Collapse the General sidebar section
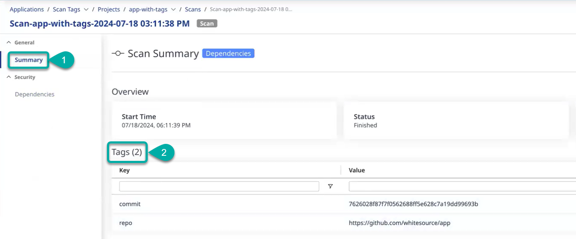Screen dimensions: 576x239 (x=9, y=42)
